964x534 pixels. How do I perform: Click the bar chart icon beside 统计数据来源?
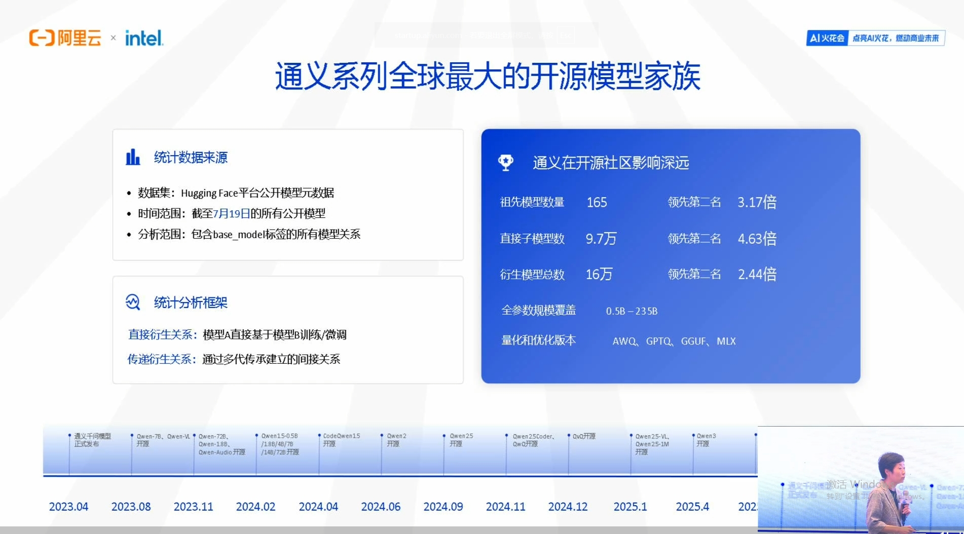point(132,157)
